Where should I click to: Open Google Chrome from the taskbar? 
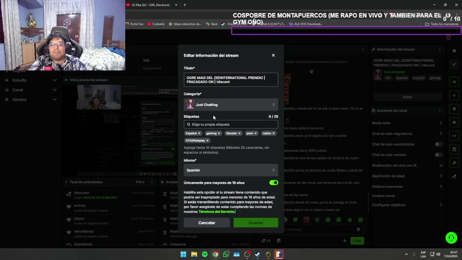pyautogui.click(x=215, y=254)
